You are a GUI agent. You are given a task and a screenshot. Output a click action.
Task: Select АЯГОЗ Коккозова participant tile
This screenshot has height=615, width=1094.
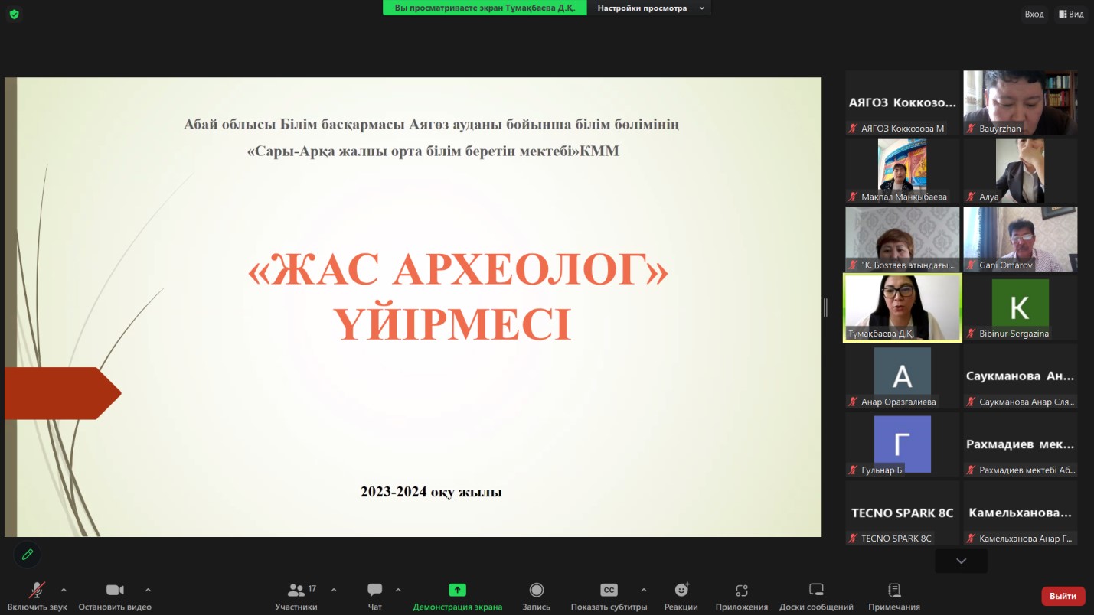(903, 102)
